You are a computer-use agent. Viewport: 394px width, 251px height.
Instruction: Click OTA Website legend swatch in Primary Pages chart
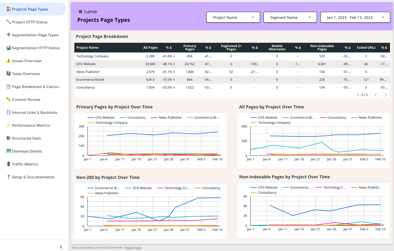pyautogui.click(x=91, y=118)
